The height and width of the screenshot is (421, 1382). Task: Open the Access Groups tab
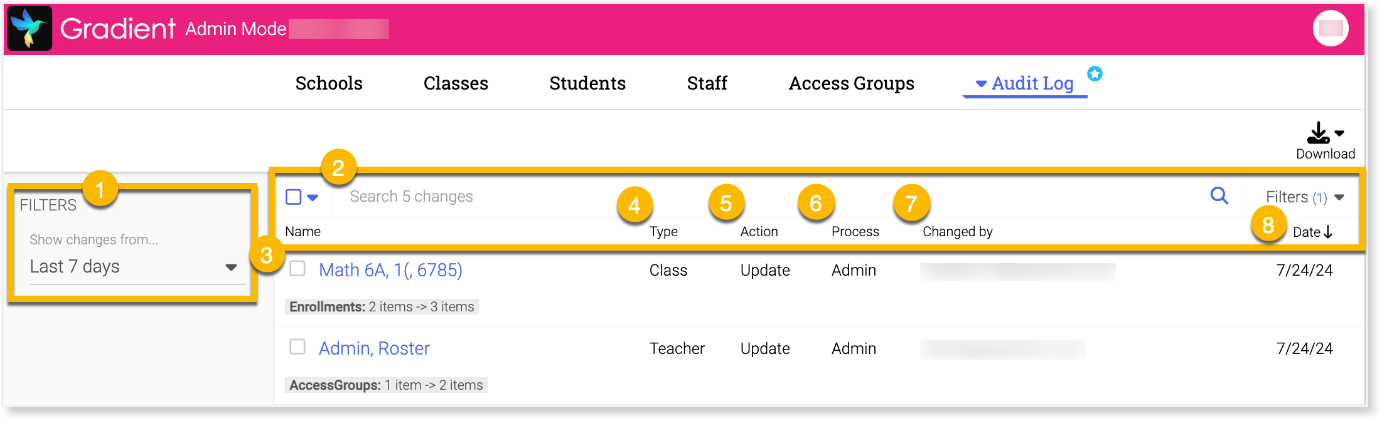(851, 83)
